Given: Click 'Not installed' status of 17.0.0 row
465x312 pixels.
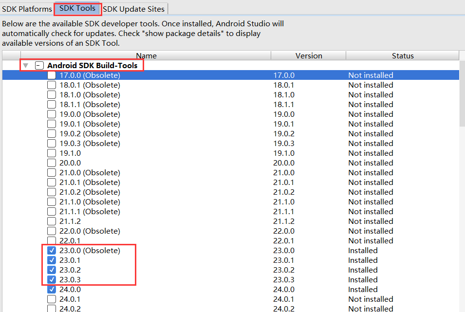Looking at the screenshot, I should [371, 75].
